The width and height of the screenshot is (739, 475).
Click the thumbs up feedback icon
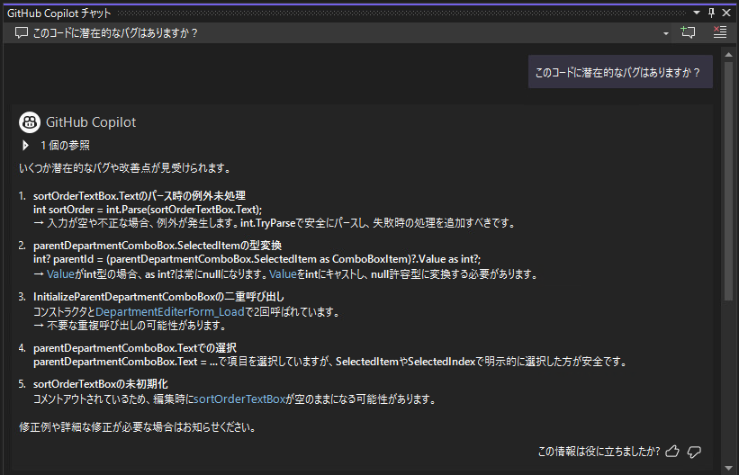coord(671,452)
